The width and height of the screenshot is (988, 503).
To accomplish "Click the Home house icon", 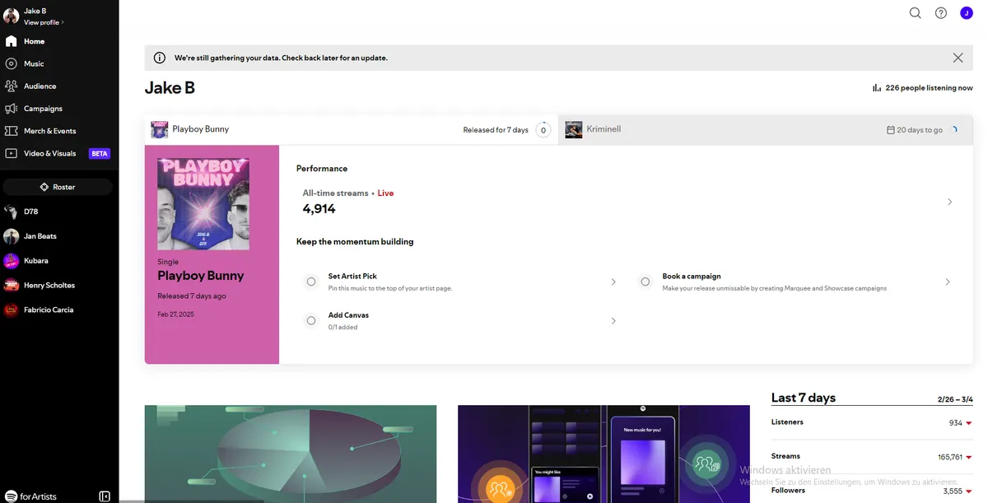I will (x=11, y=41).
